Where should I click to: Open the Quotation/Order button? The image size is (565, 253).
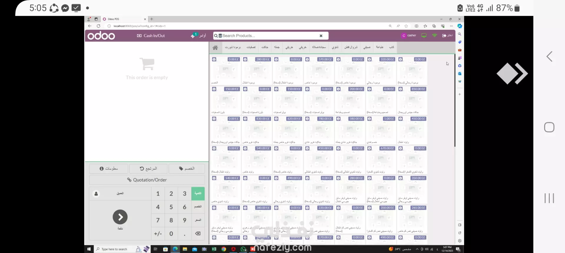[147, 180]
